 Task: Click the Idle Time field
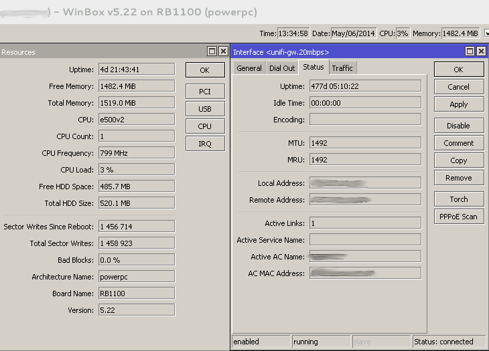[365, 103]
